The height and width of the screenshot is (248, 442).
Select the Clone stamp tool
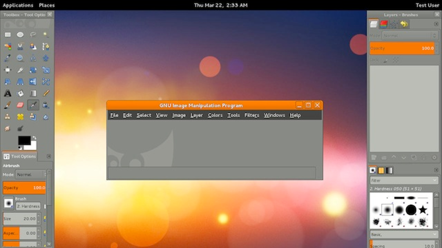click(x=7, y=117)
